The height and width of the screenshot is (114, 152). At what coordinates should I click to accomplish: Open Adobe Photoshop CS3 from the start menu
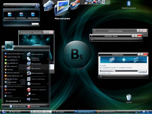15,54
